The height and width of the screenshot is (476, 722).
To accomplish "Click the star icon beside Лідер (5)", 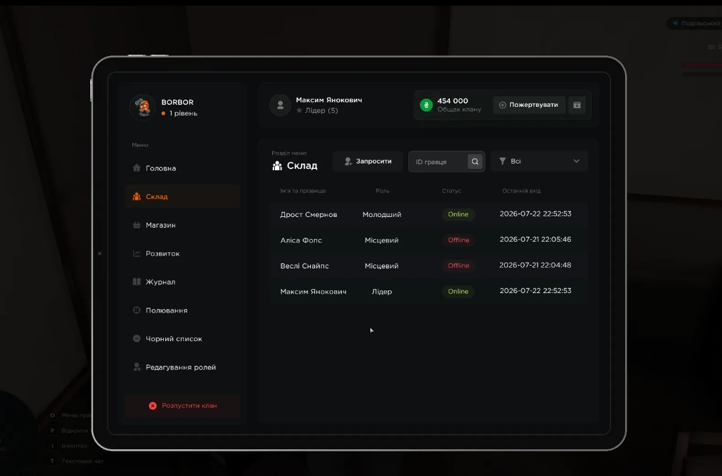I will pyautogui.click(x=299, y=110).
